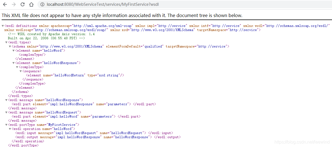
Task: Collapse wsdl:message name="helloWordResponse" node
Action: pyautogui.click(x=6, y=100)
